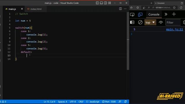Place cursor on line 3 'let num = 5'

tap(23, 21)
